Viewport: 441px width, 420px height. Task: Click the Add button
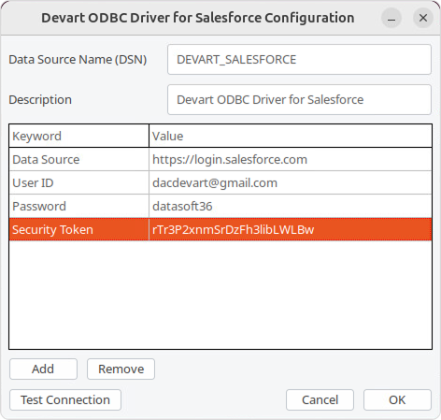coord(43,369)
